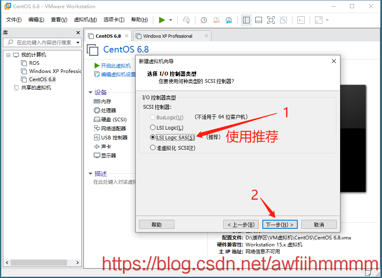Open the 帮助(H) menu
The image size is (382, 278).
(139, 20)
